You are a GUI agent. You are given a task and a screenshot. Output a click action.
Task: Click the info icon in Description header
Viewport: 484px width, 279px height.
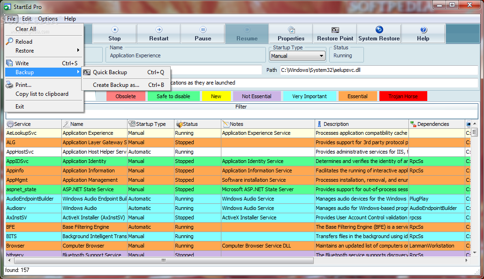coord(319,124)
